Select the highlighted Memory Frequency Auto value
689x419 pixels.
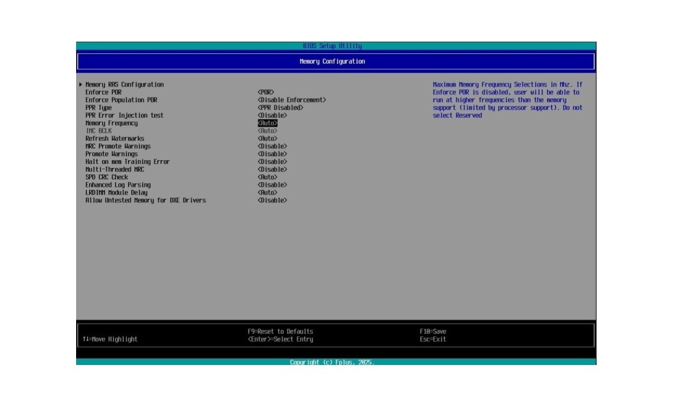point(267,123)
